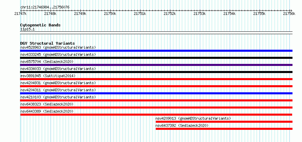Click the Cytogenetic Bands track title
Viewport: 302px width, 142px height.
pos(40,25)
